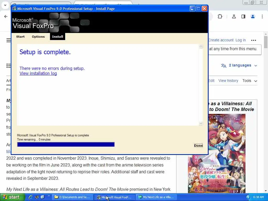This screenshot has width=268, height=201.
Task: Click the Done button in FoxPro setup
Action: coord(198,146)
